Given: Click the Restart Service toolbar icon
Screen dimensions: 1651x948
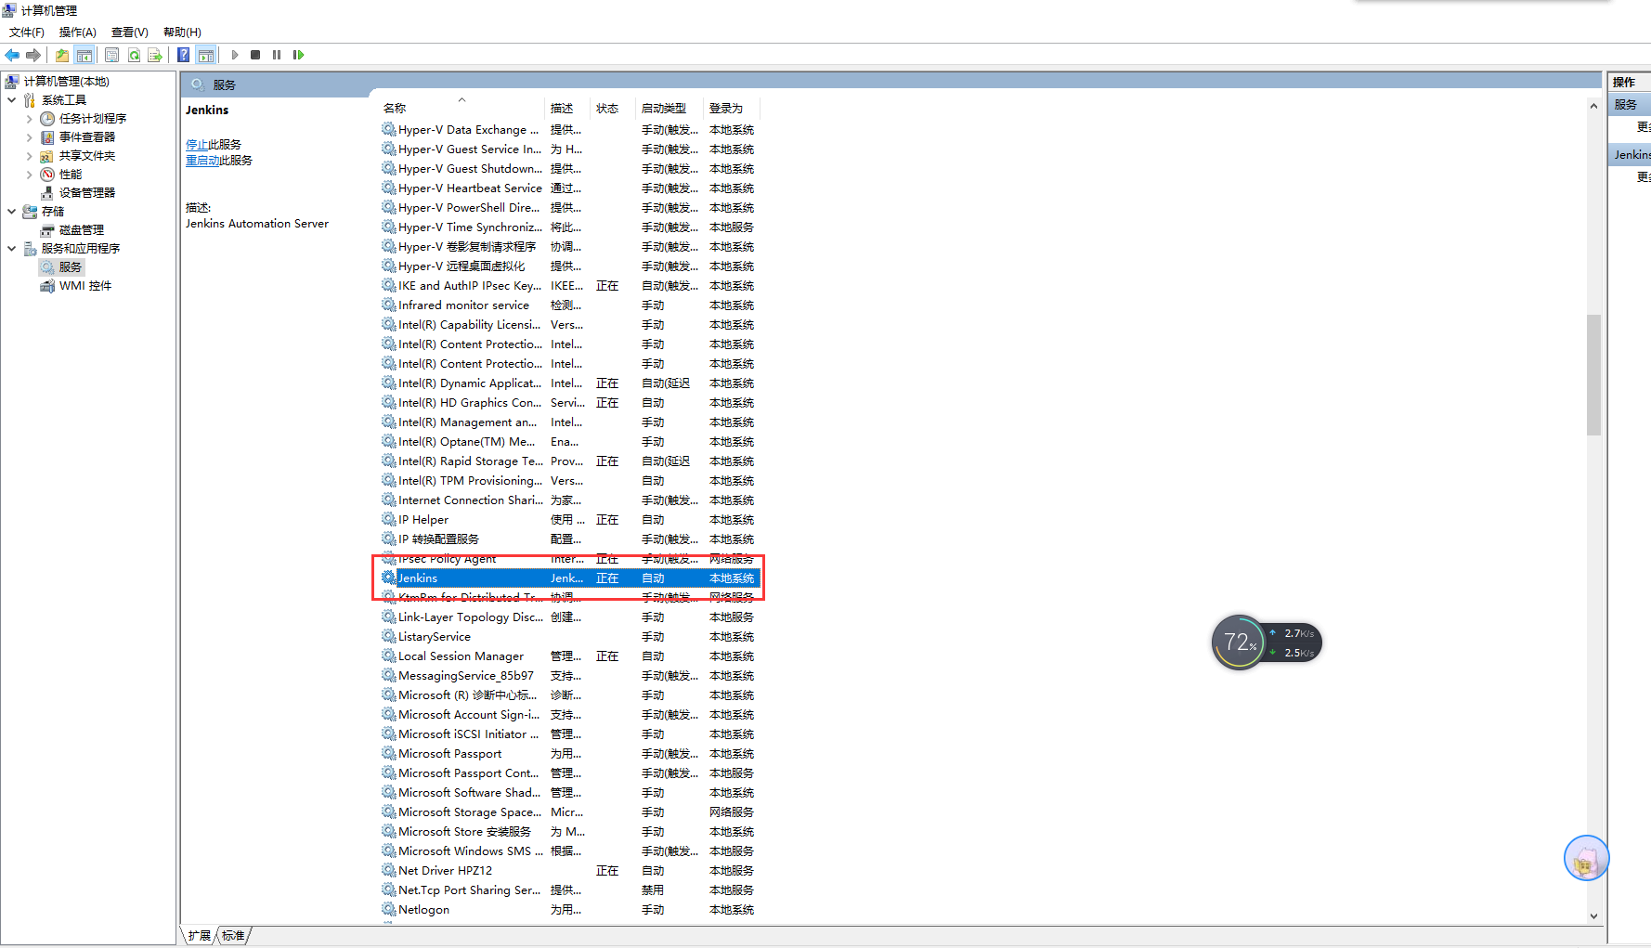Looking at the screenshot, I should (298, 55).
